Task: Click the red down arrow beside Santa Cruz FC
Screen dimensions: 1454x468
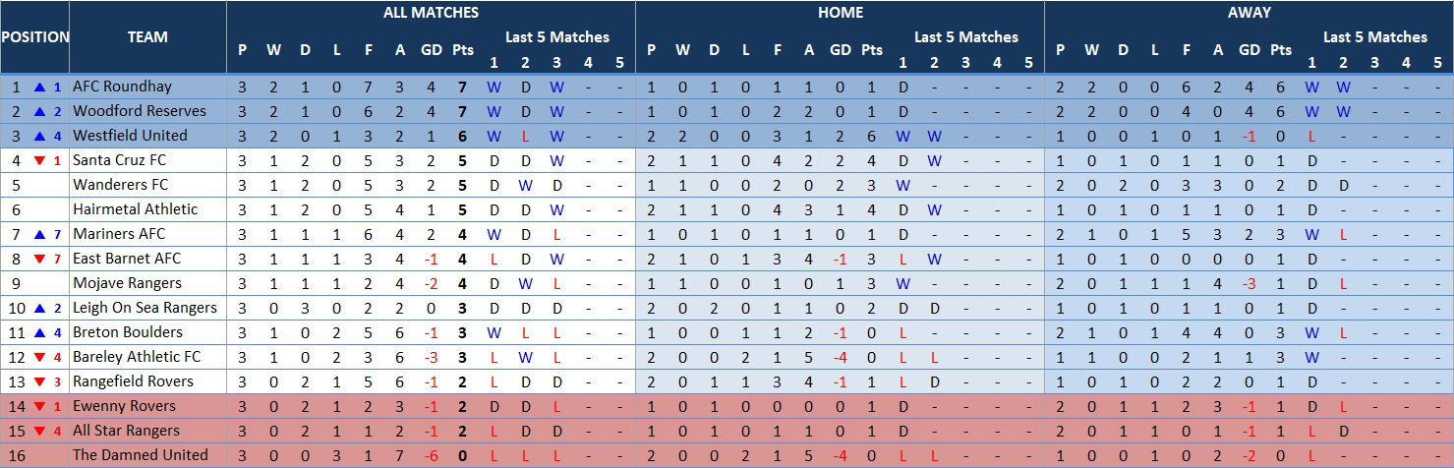Action: (40, 160)
